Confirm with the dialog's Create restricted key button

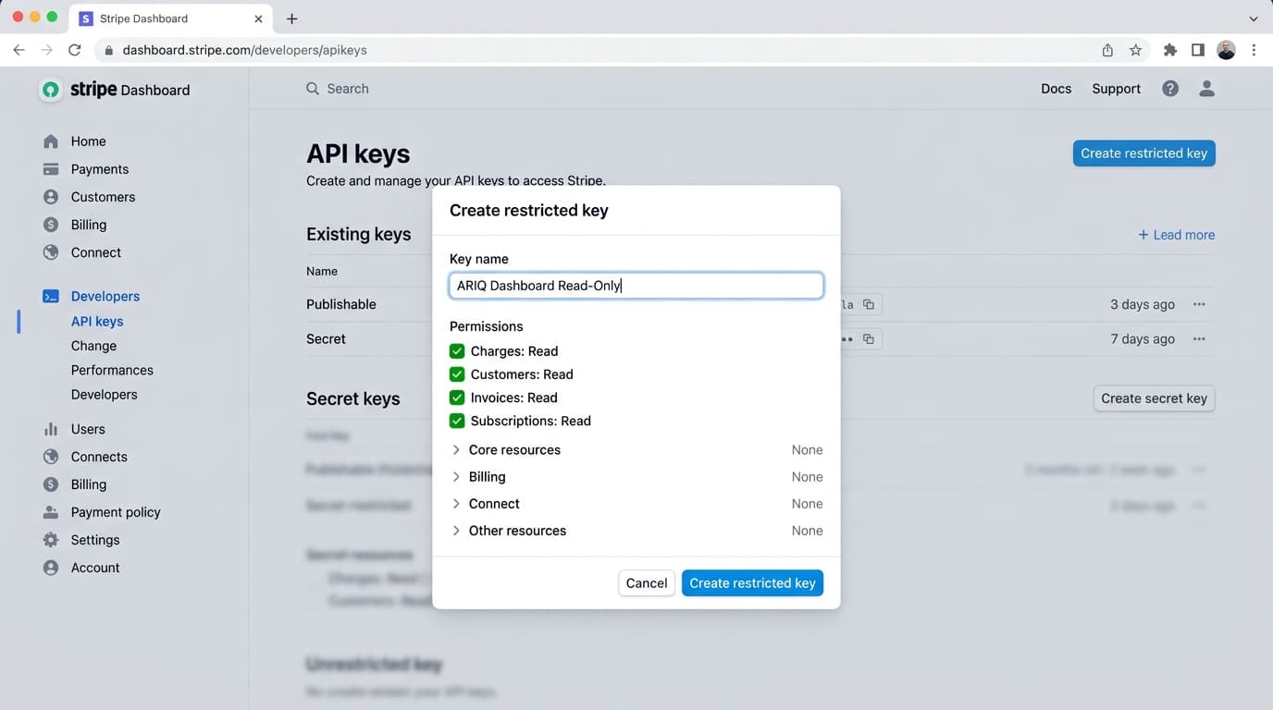tap(752, 583)
